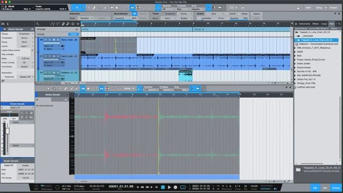Open Action Slice dropdown in bend panel
The width and height of the screenshot is (343, 193).
pos(215,14)
